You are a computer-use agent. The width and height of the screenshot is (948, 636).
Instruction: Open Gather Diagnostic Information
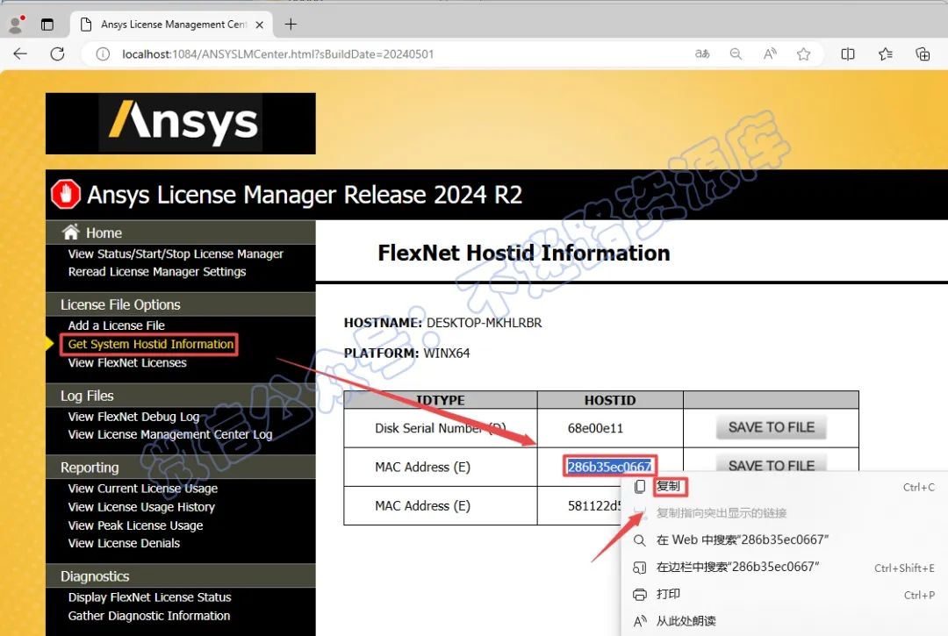[149, 616]
